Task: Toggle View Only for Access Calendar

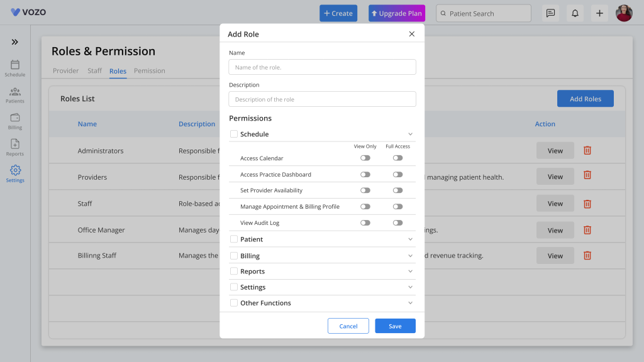Action: (365, 158)
